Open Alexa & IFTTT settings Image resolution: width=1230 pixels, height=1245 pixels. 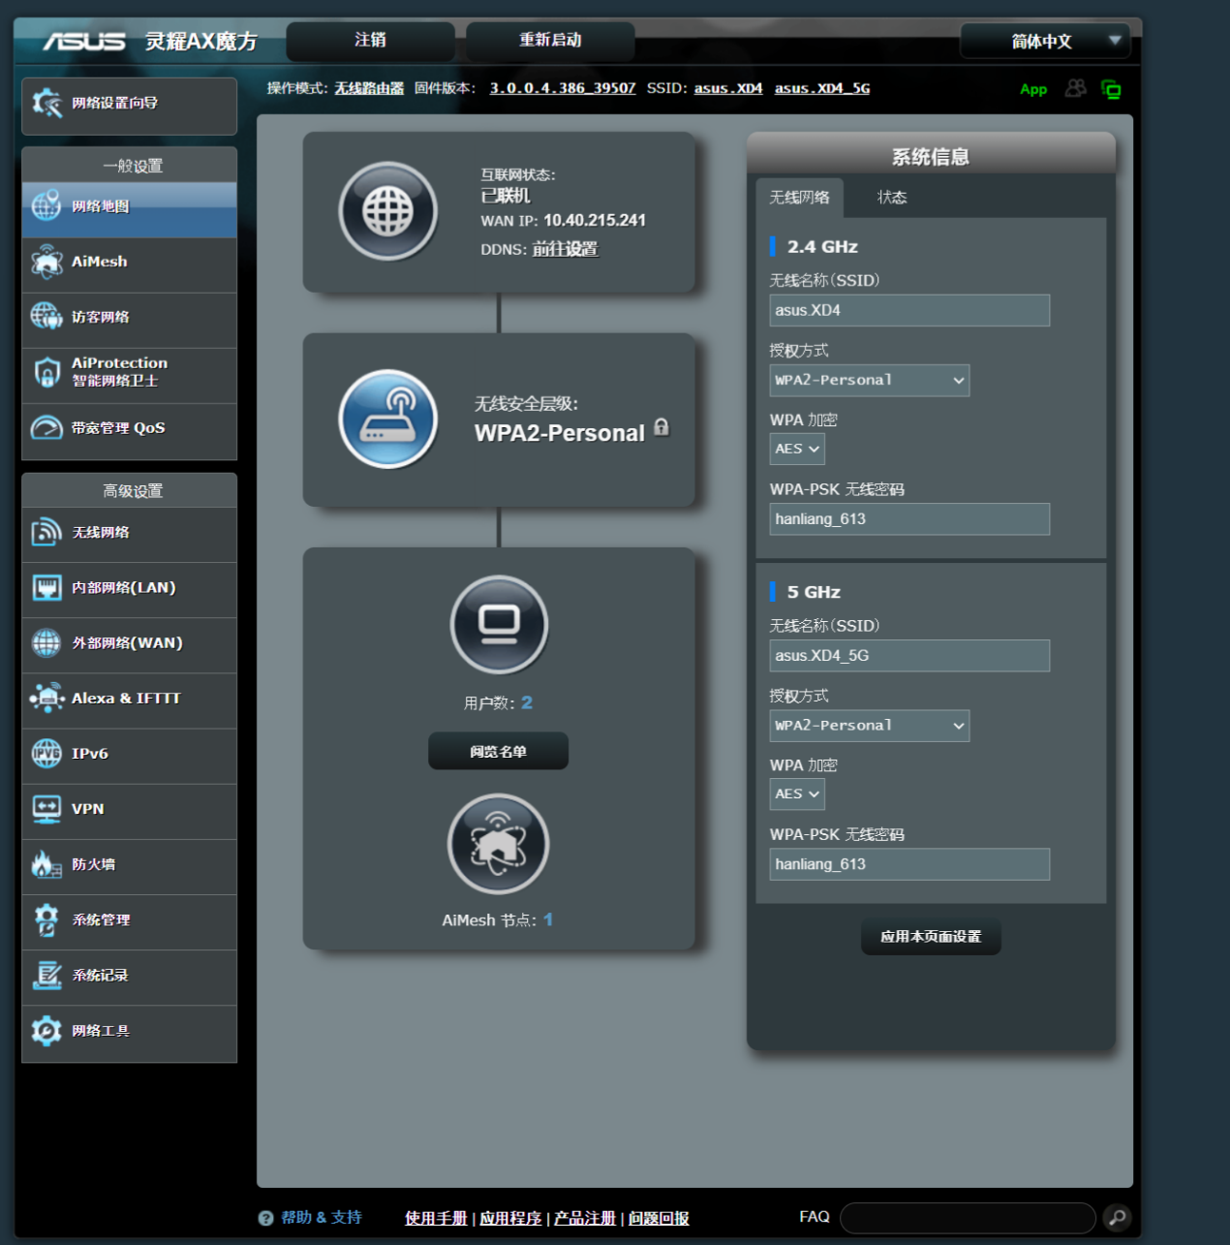(129, 700)
